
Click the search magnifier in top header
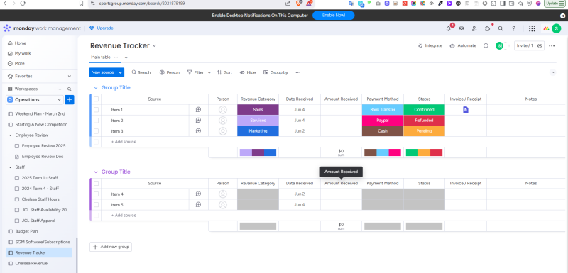(501, 28)
